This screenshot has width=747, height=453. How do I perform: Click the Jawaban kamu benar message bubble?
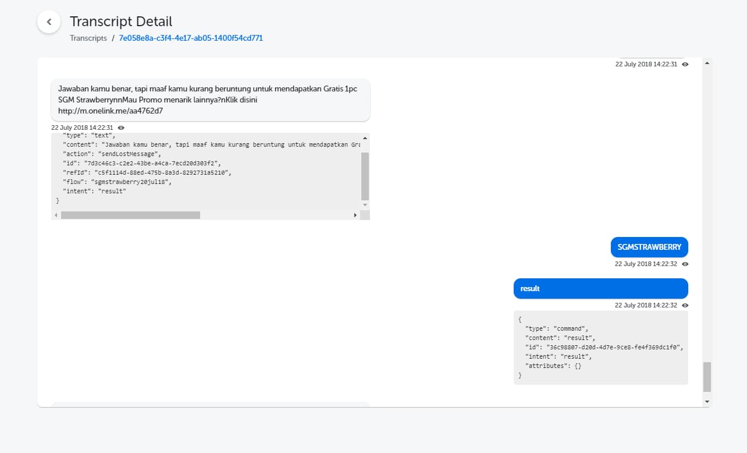click(x=211, y=100)
